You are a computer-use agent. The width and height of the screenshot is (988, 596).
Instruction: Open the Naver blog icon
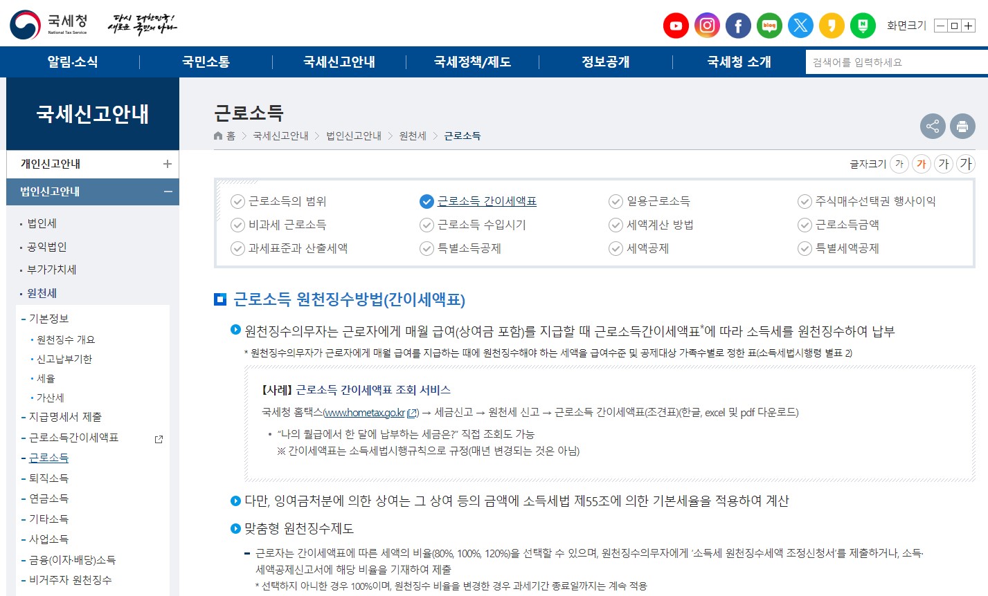point(769,25)
